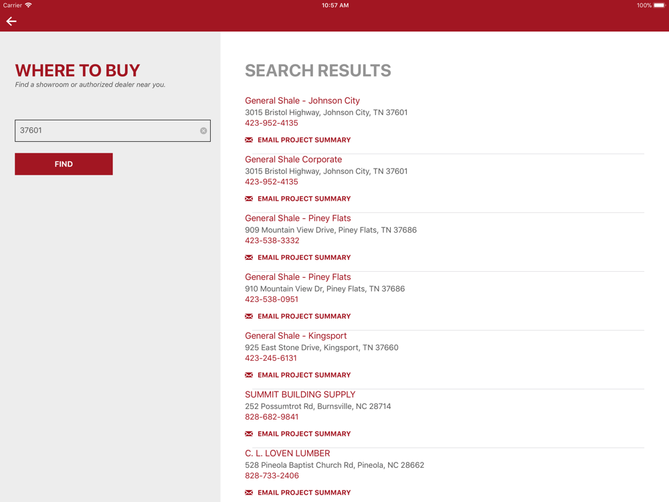Select address 3015 Bristol Highway under Corporate

pyautogui.click(x=326, y=171)
